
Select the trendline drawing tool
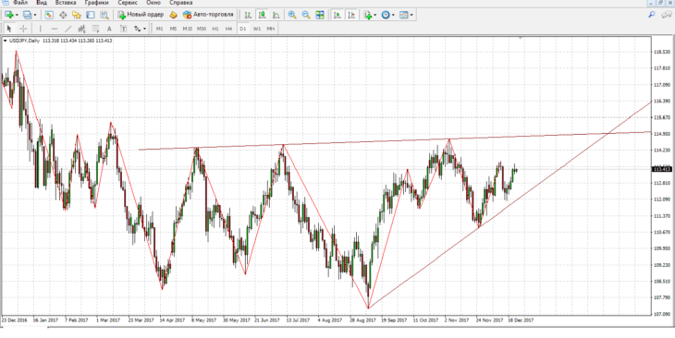pos(68,29)
